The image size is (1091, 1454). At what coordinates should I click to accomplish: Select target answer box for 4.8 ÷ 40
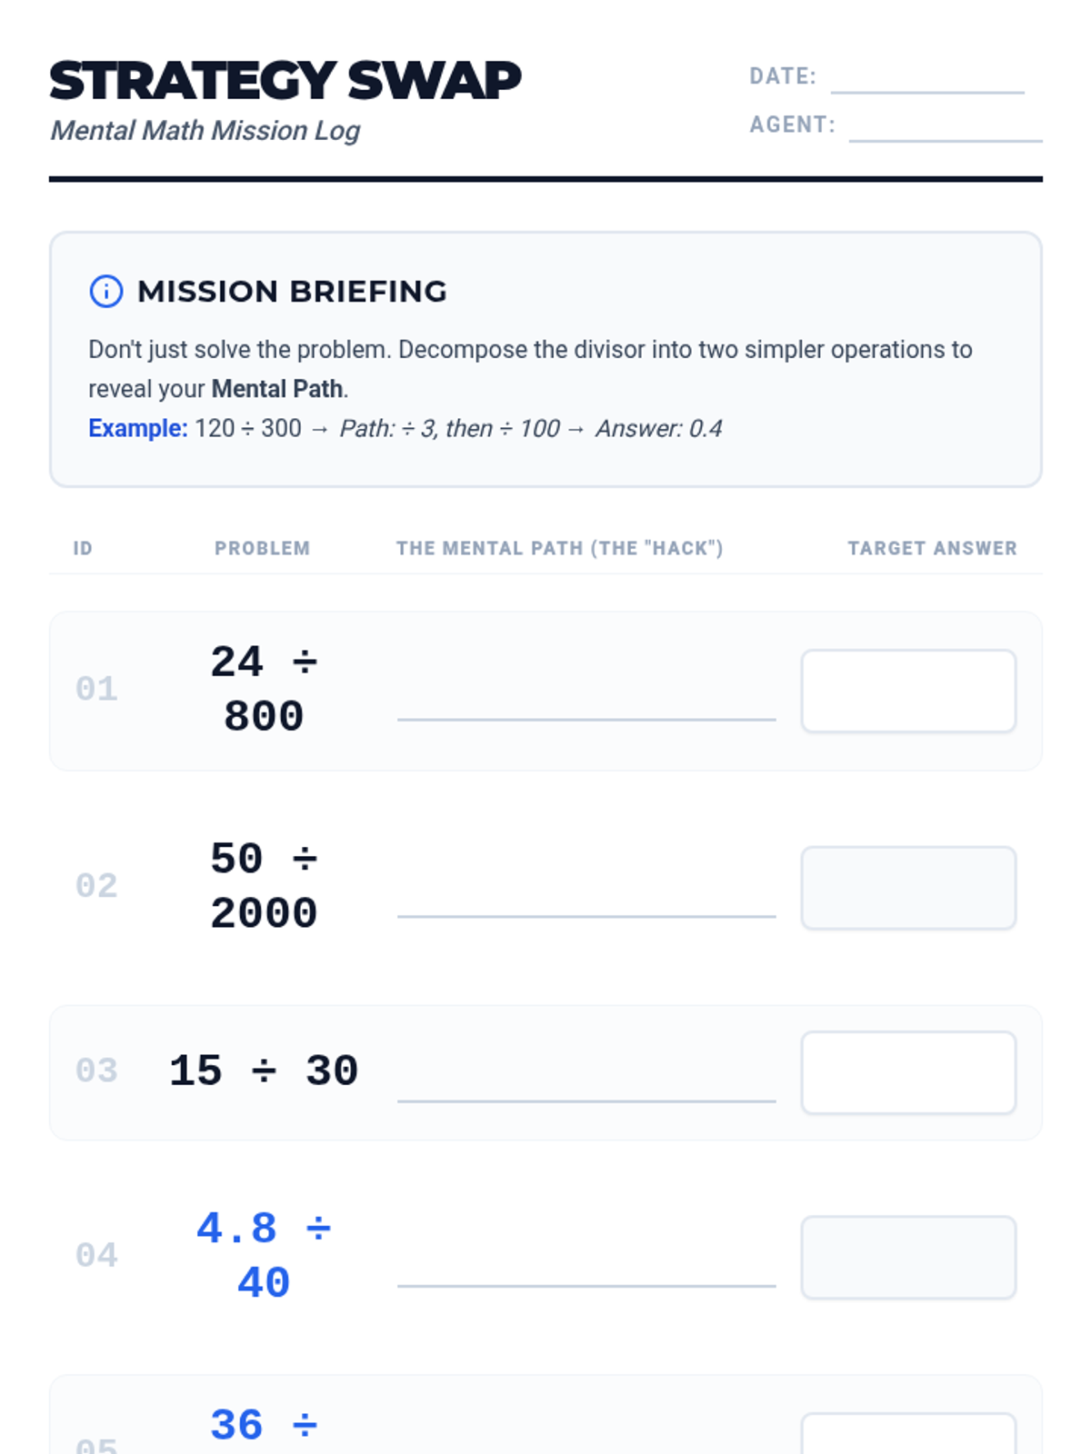click(x=908, y=1258)
